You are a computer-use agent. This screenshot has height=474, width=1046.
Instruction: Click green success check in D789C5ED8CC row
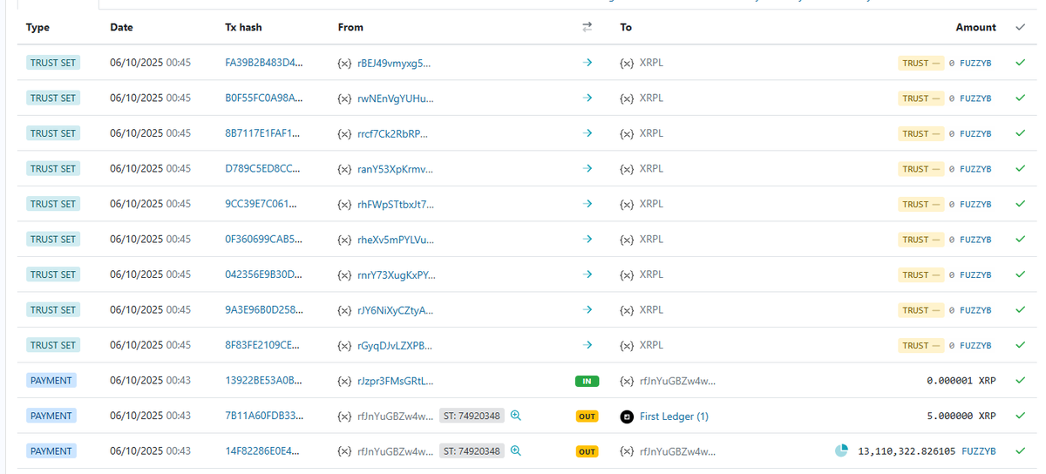pos(1020,168)
